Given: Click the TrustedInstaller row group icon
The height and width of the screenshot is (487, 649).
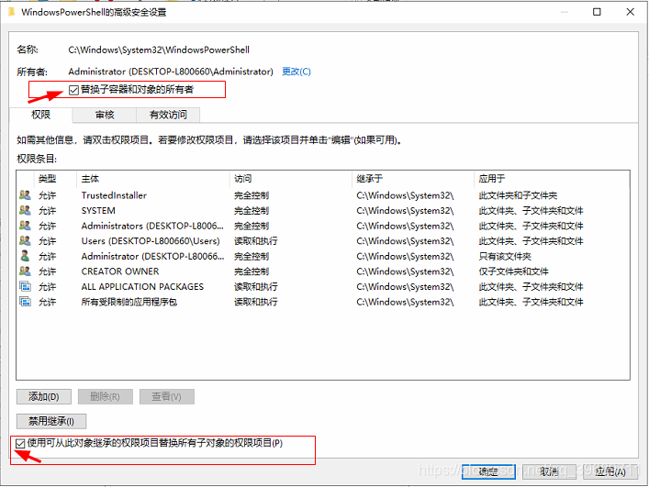Looking at the screenshot, I should [25, 195].
